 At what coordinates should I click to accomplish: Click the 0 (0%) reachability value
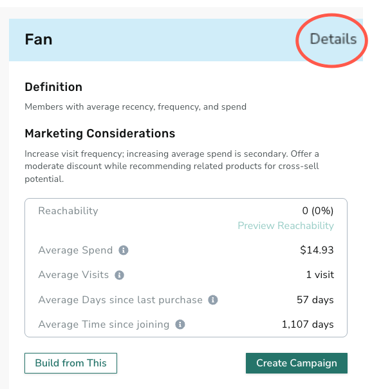[x=318, y=210]
